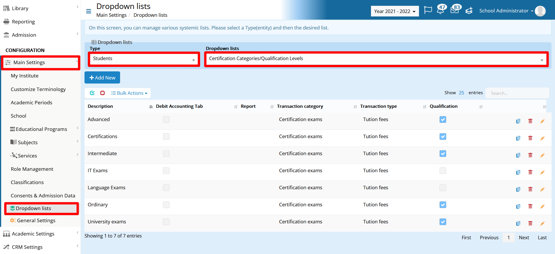The height and width of the screenshot is (254, 555).
Task: Open the flag notifications icon
Action: pyautogui.click(x=428, y=10)
